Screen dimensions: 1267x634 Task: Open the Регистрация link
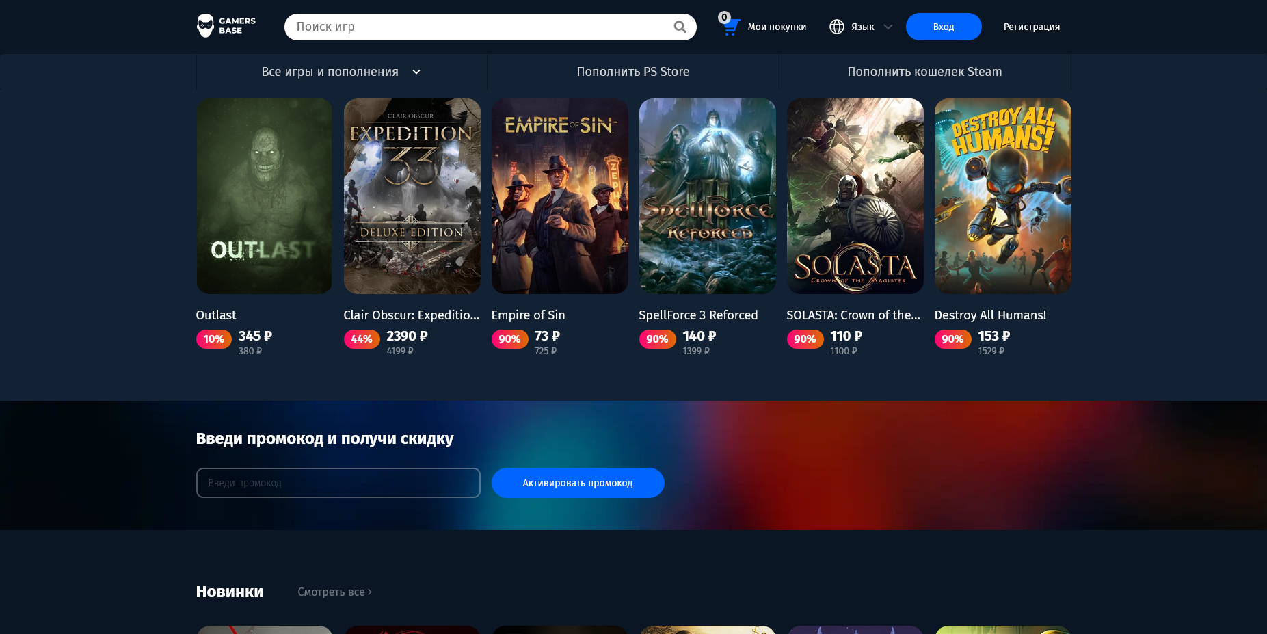(1032, 27)
